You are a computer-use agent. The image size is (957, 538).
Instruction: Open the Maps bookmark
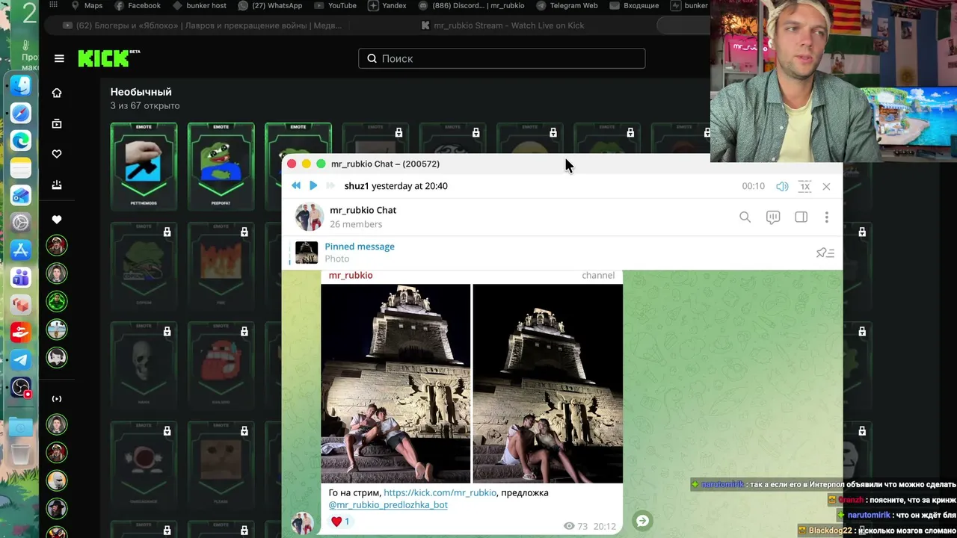point(87,5)
